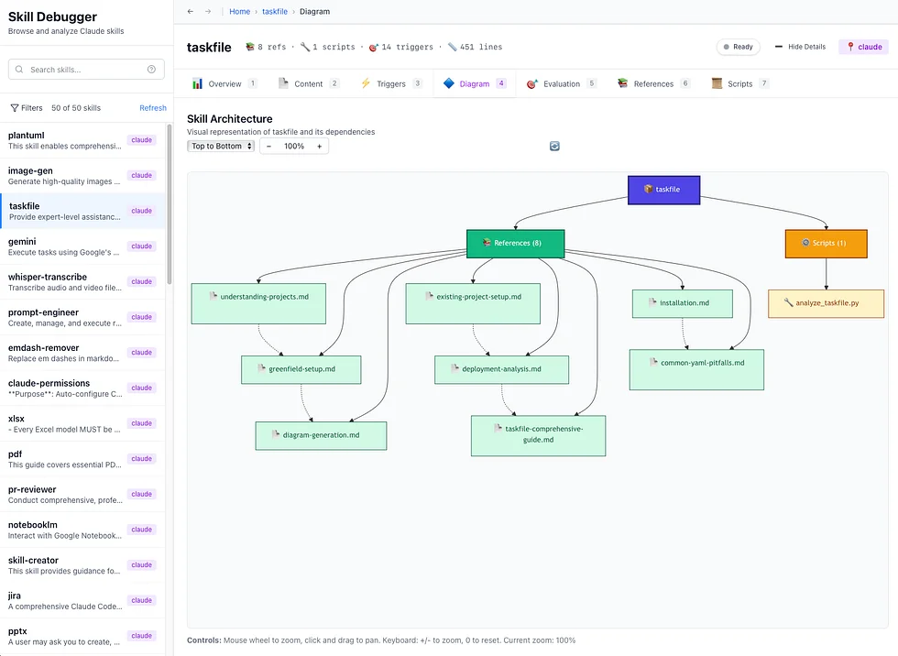Click the zoom plus stepper button
Image resolution: width=898 pixels, height=656 pixels.
[x=319, y=146]
